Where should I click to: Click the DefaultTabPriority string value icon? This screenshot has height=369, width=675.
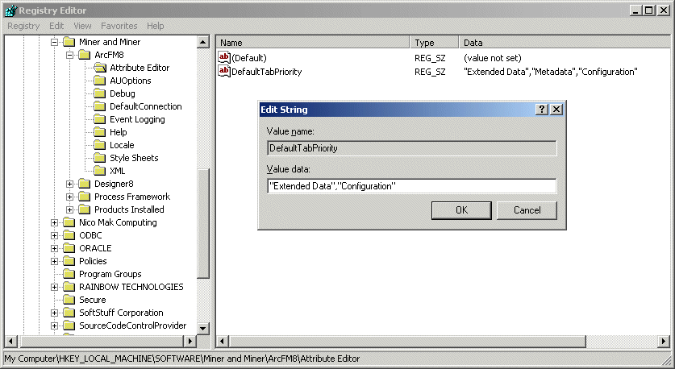pos(224,72)
